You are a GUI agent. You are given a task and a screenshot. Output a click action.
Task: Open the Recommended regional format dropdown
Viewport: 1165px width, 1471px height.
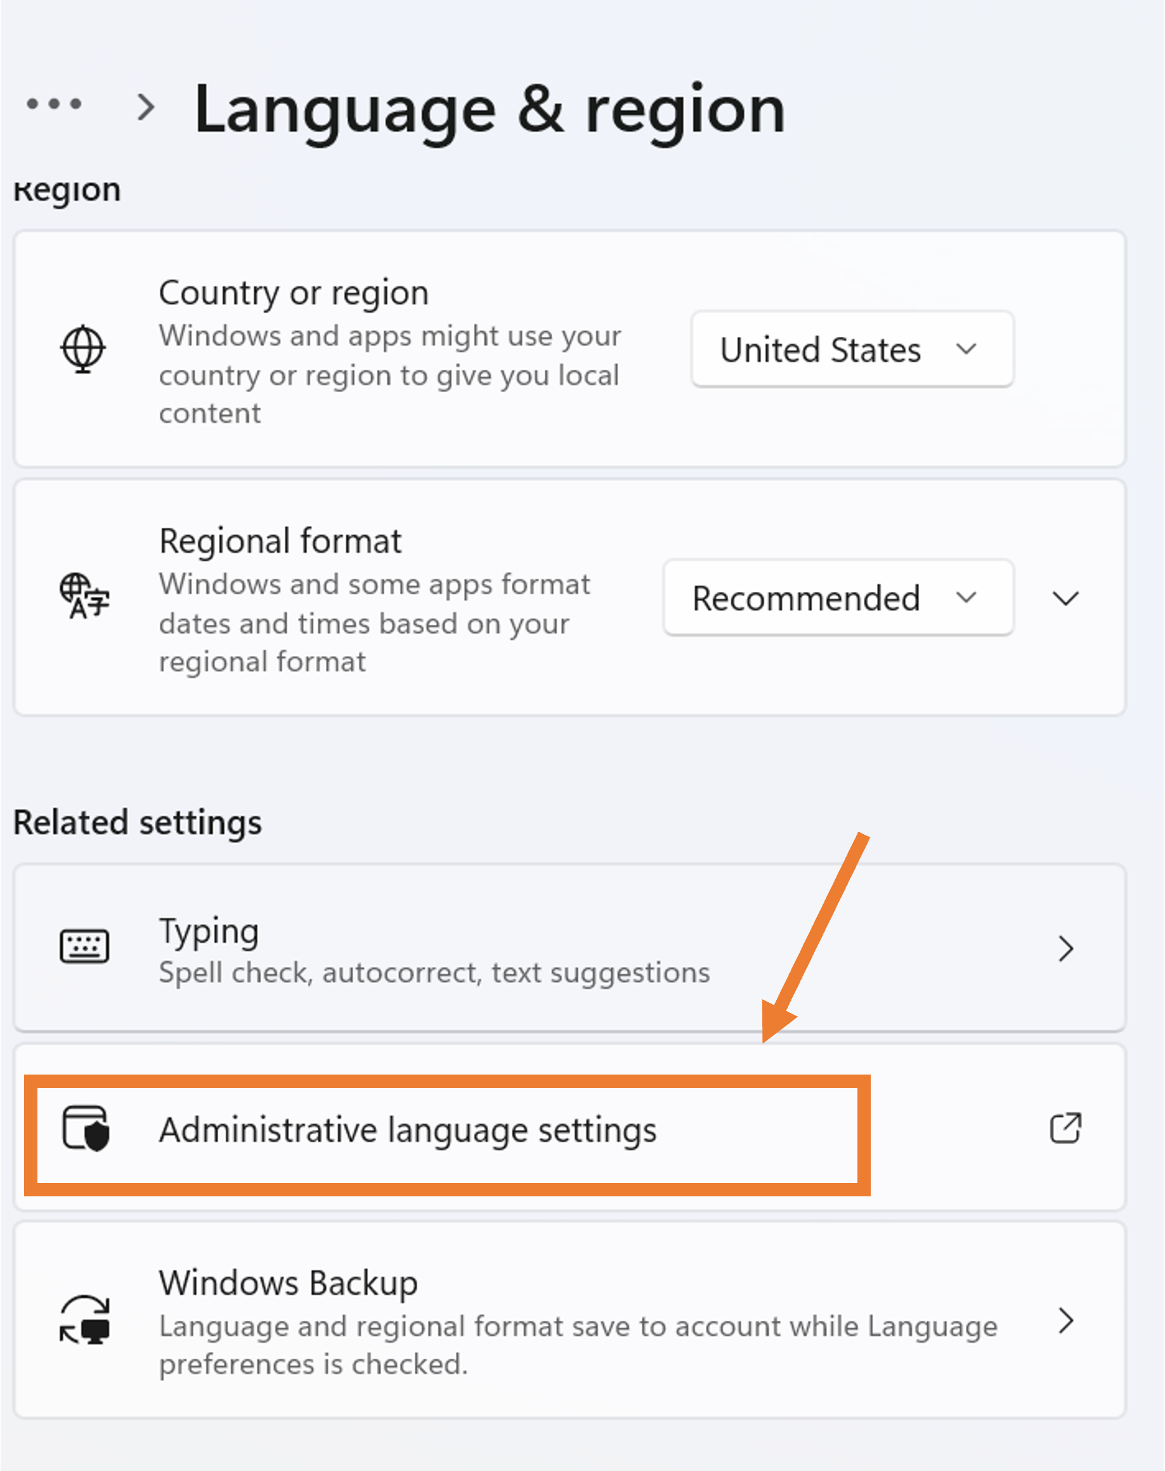click(x=838, y=598)
